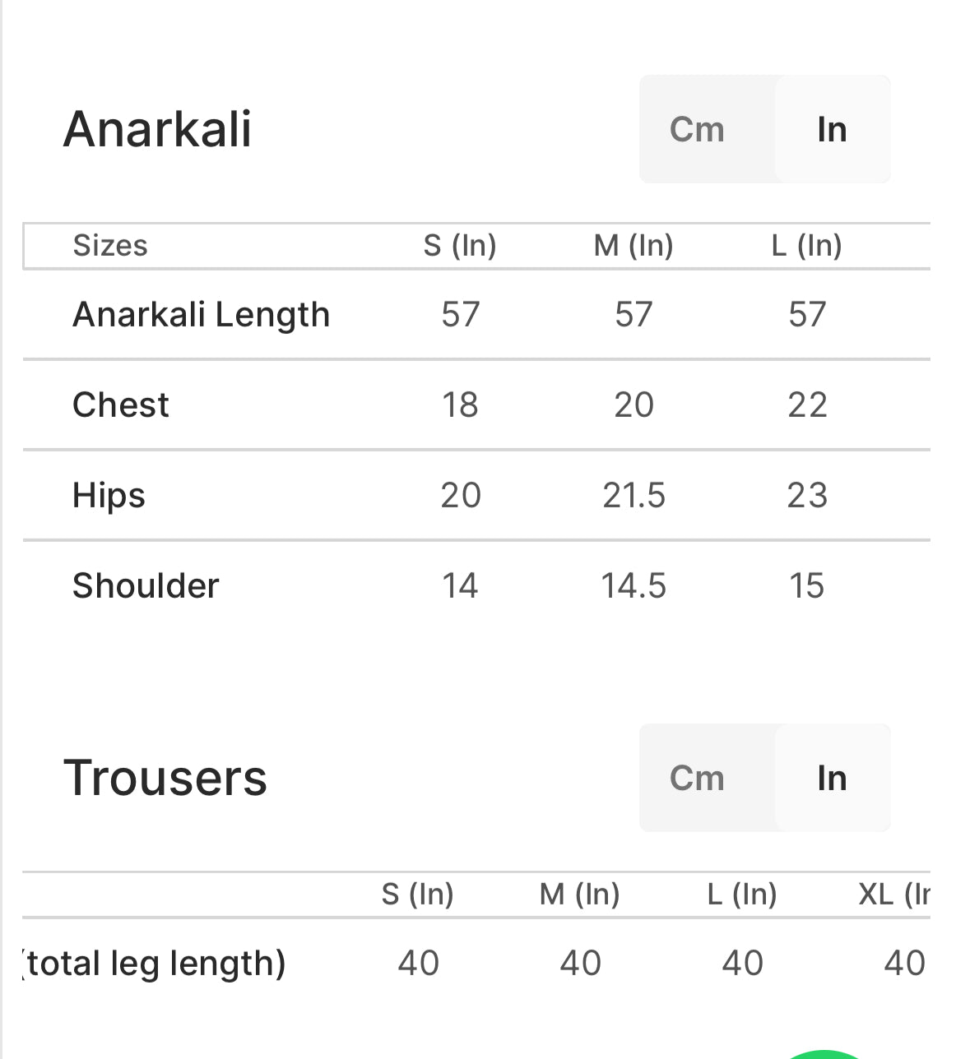
Task: Click the Shoulder row label
Action: coord(146,585)
